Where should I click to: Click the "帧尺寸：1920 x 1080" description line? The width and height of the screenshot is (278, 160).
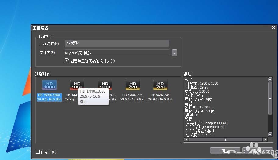click(x=202, y=83)
